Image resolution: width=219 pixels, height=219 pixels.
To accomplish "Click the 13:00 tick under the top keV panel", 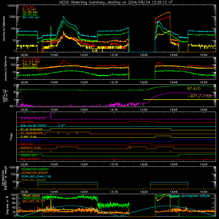I will (84, 55).
